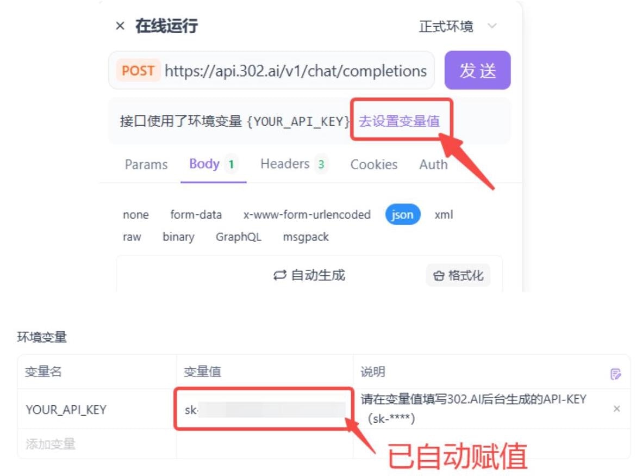Viewport: 636px width, 476px height.
Task: Select the none body type
Action: [x=136, y=214]
